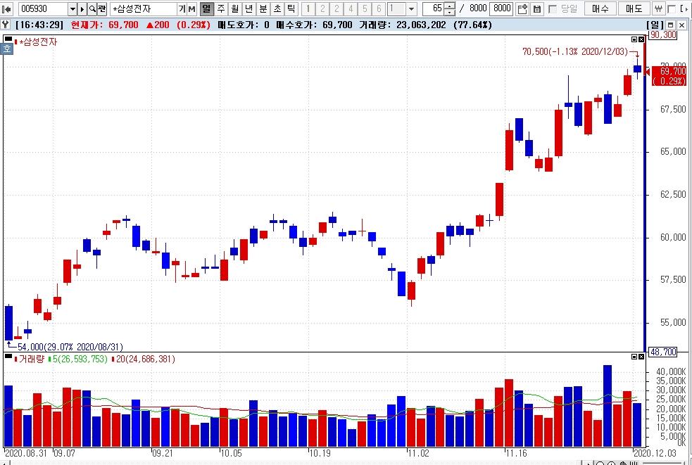Switch to the weekly 주 chart tab
The height and width of the screenshot is (465, 692).
coord(220,8)
